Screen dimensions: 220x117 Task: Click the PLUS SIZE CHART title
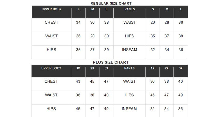tap(111, 62)
